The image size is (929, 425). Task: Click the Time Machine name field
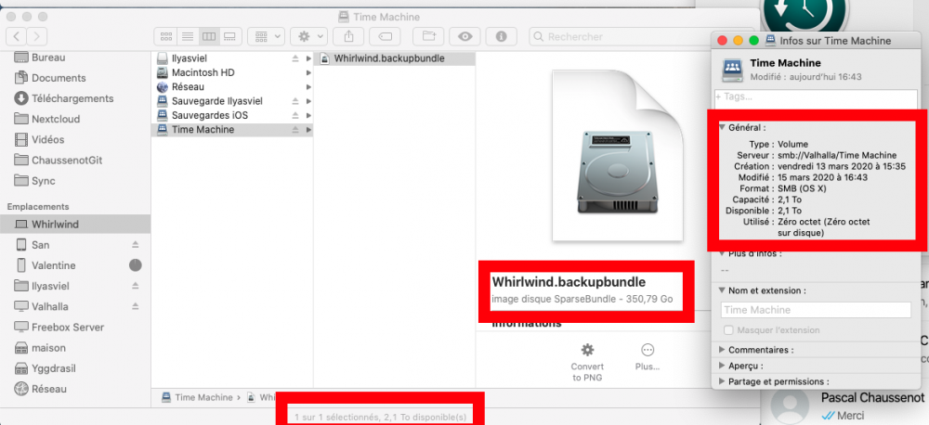pos(816,310)
